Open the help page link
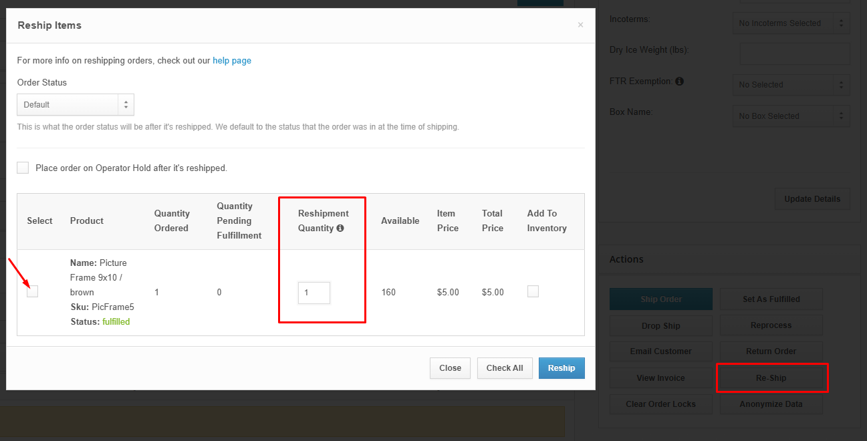The height and width of the screenshot is (441, 867). (232, 61)
